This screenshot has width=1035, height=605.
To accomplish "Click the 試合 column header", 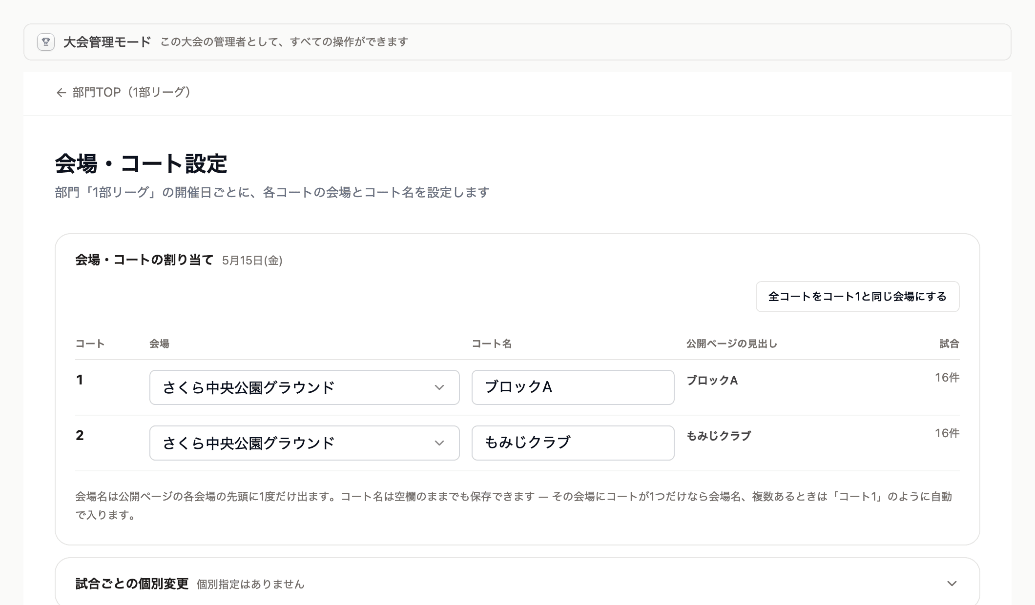I will [x=949, y=344].
